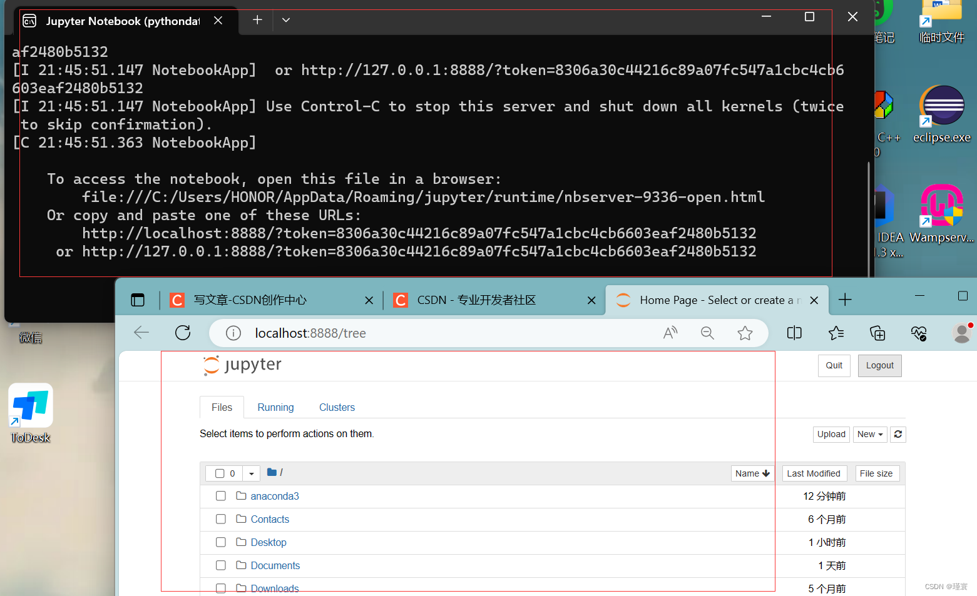Tick the select-all checkbox above the file list
The width and height of the screenshot is (977, 596).
coord(219,473)
